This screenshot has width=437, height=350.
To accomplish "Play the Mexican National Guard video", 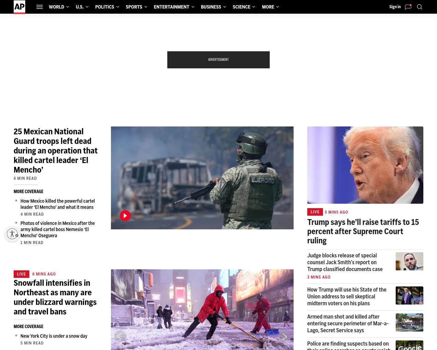I will point(125,216).
